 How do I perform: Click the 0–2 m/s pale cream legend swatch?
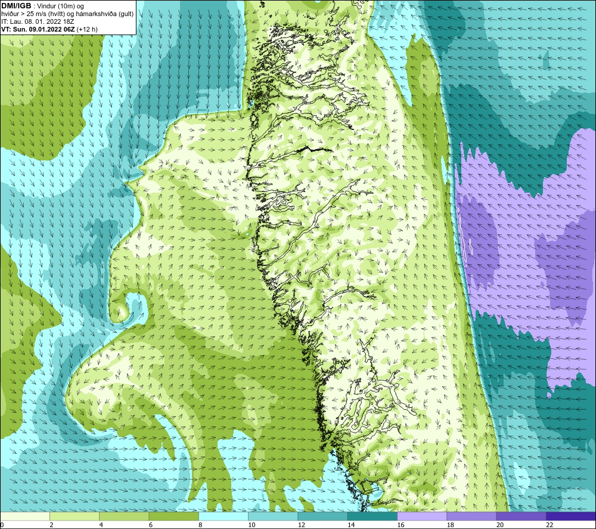[25, 516]
